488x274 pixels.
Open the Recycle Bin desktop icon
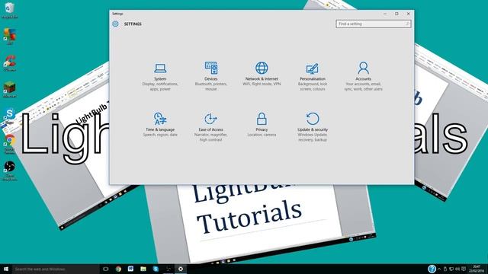(9, 10)
